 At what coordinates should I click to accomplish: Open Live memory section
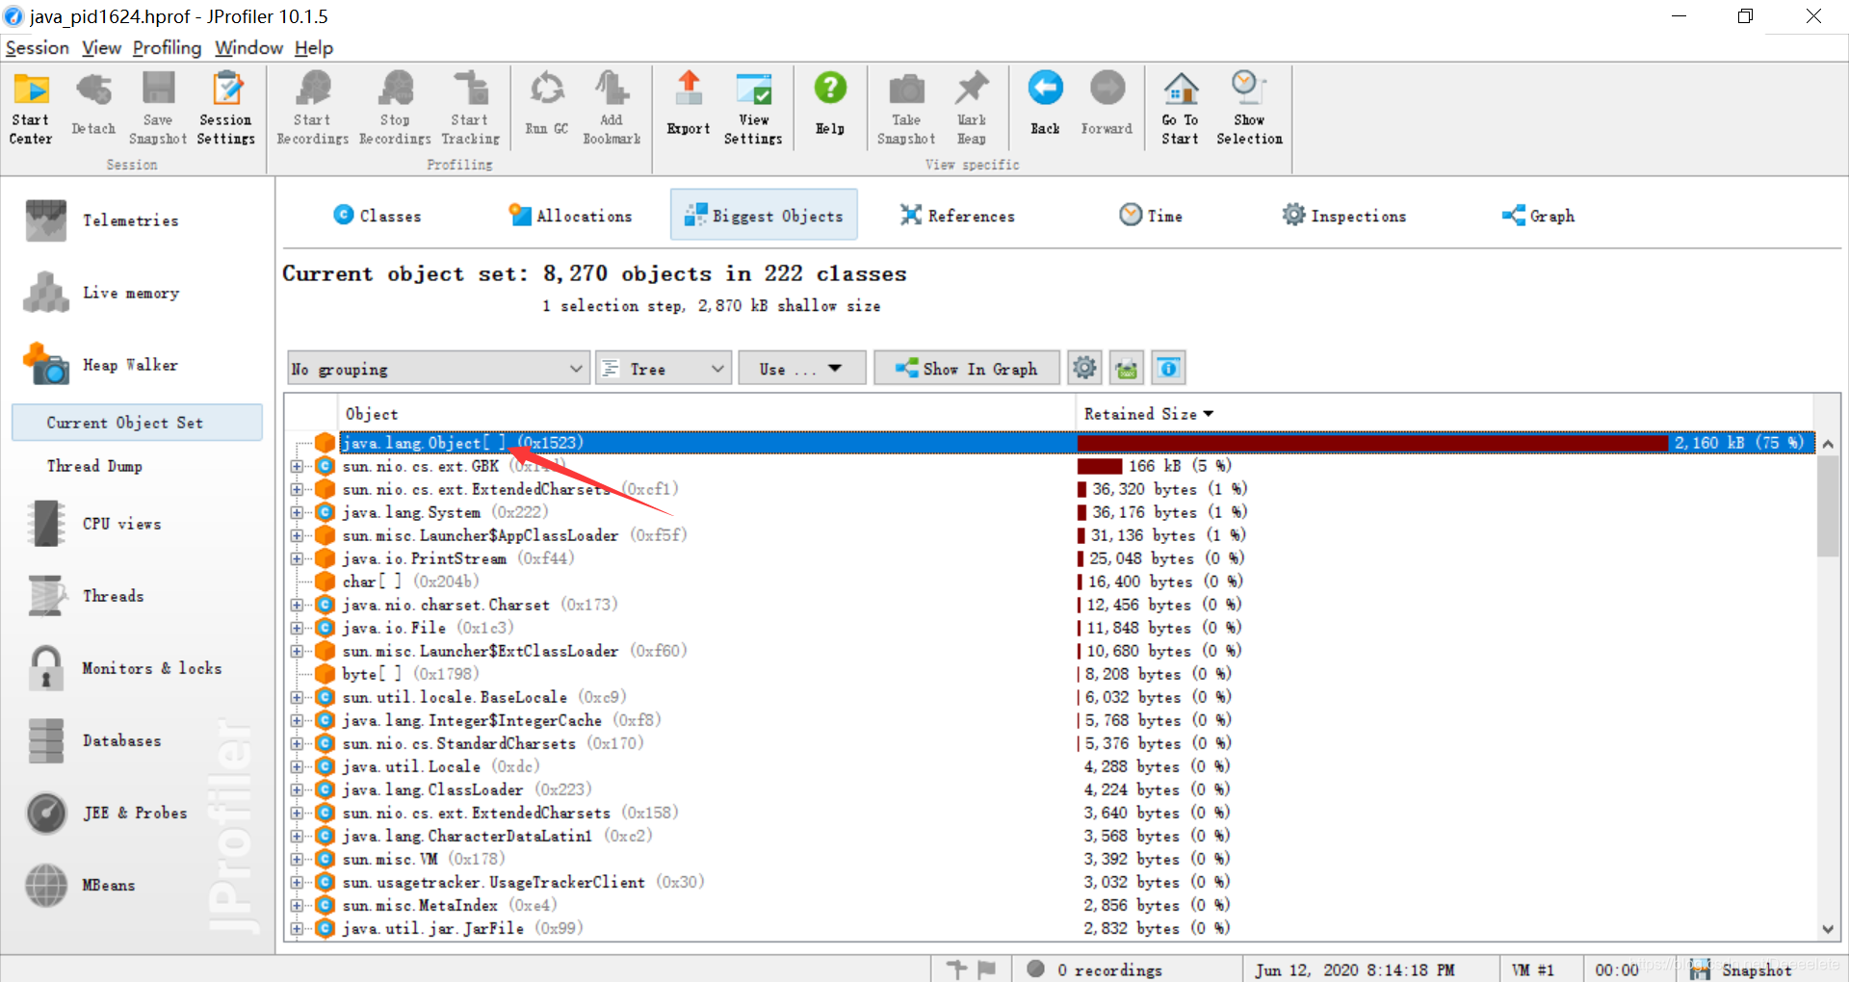coord(102,293)
